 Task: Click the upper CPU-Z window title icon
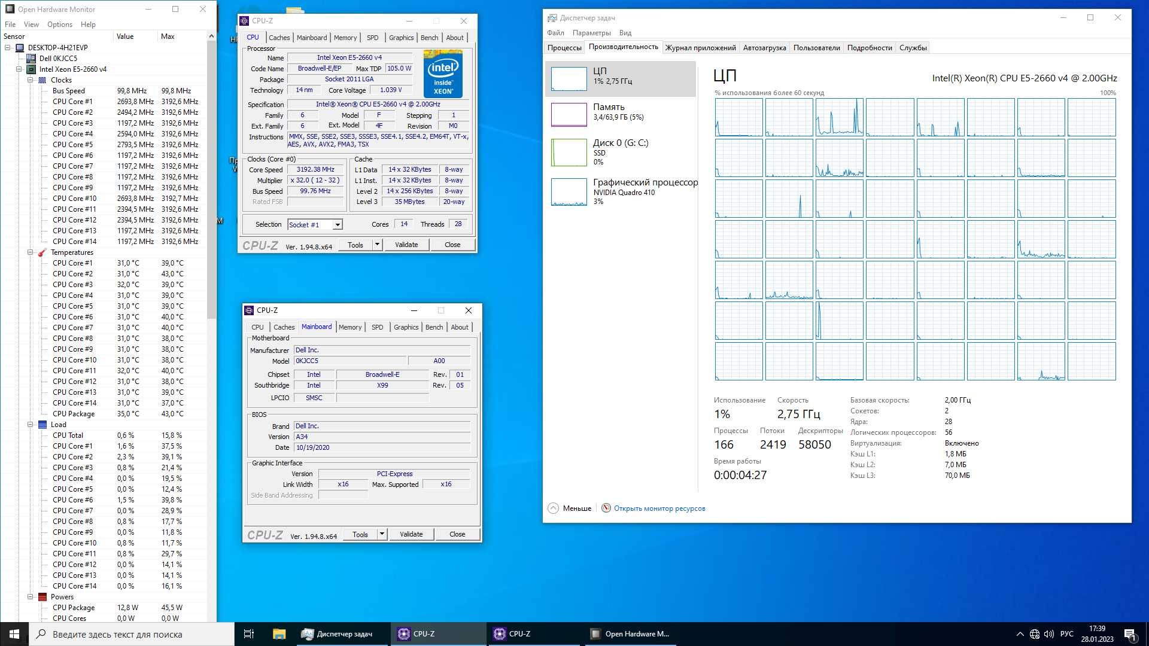point(244,21)
